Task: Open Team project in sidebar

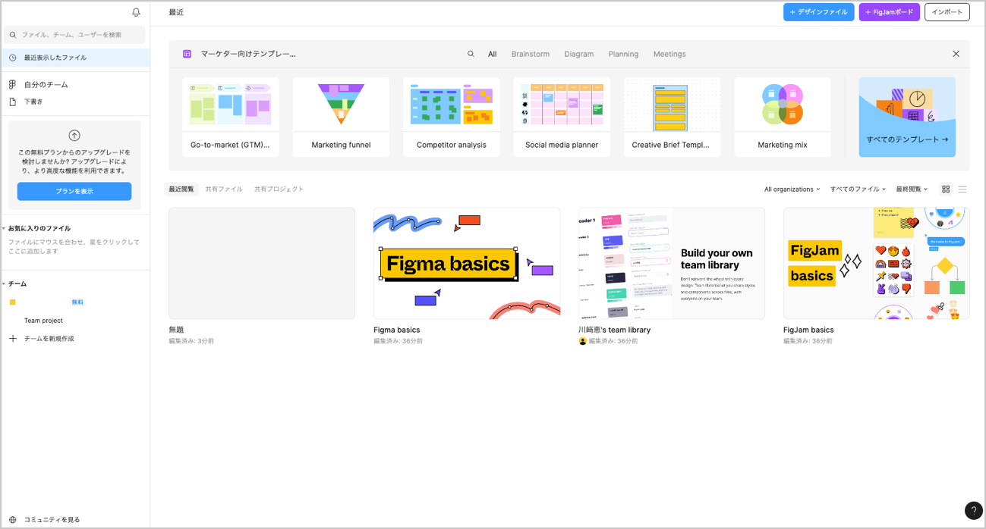Action: click(43, 321)
